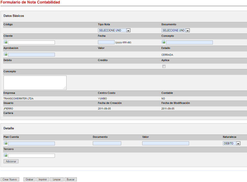The image size is (247, 182).
Task: Select the Valor field in Detalle
Action: 165,143
